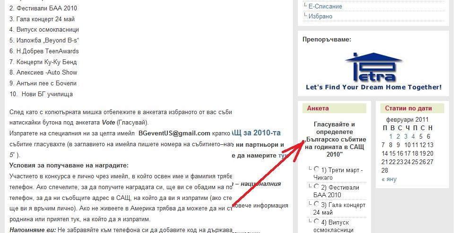Click the 'Препоръчваме:' section heading

327,39
